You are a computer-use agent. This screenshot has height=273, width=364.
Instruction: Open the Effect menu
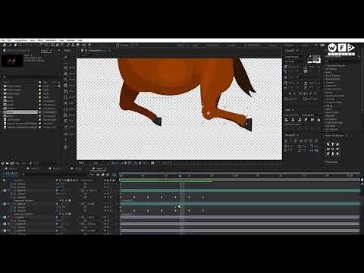click(x=40, y=40)
